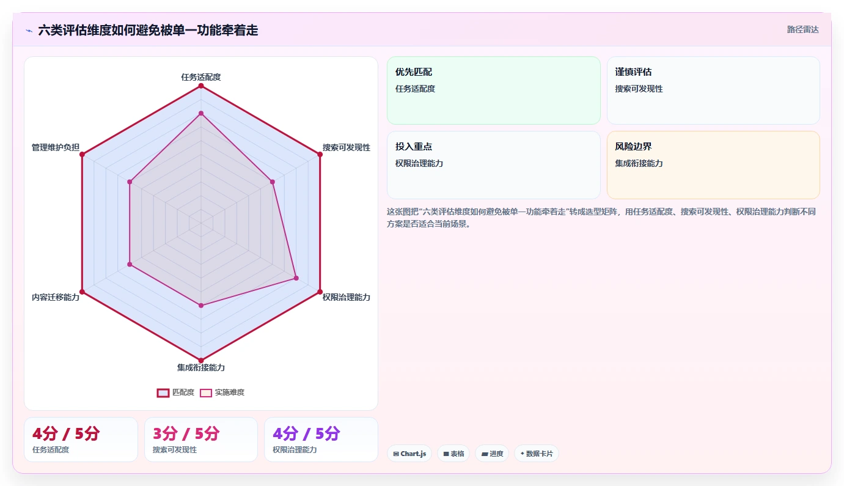The width and height of the screenshot is (844, 486).
Task: Click the 路径雷达 label in the header
Action: click(x=802, y=29)
